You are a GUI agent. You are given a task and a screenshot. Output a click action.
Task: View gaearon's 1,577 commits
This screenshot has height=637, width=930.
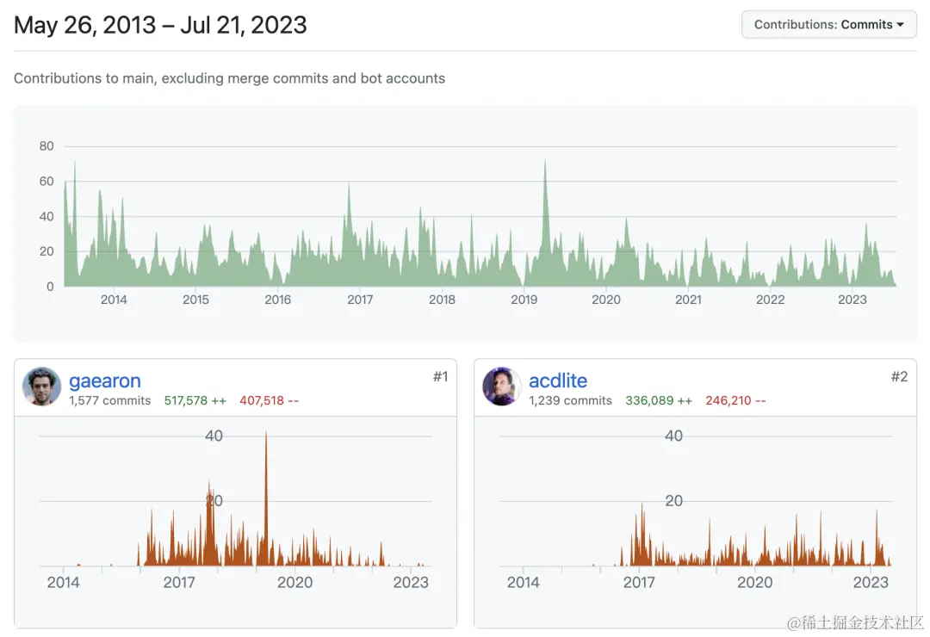click(x=109, y=400)
